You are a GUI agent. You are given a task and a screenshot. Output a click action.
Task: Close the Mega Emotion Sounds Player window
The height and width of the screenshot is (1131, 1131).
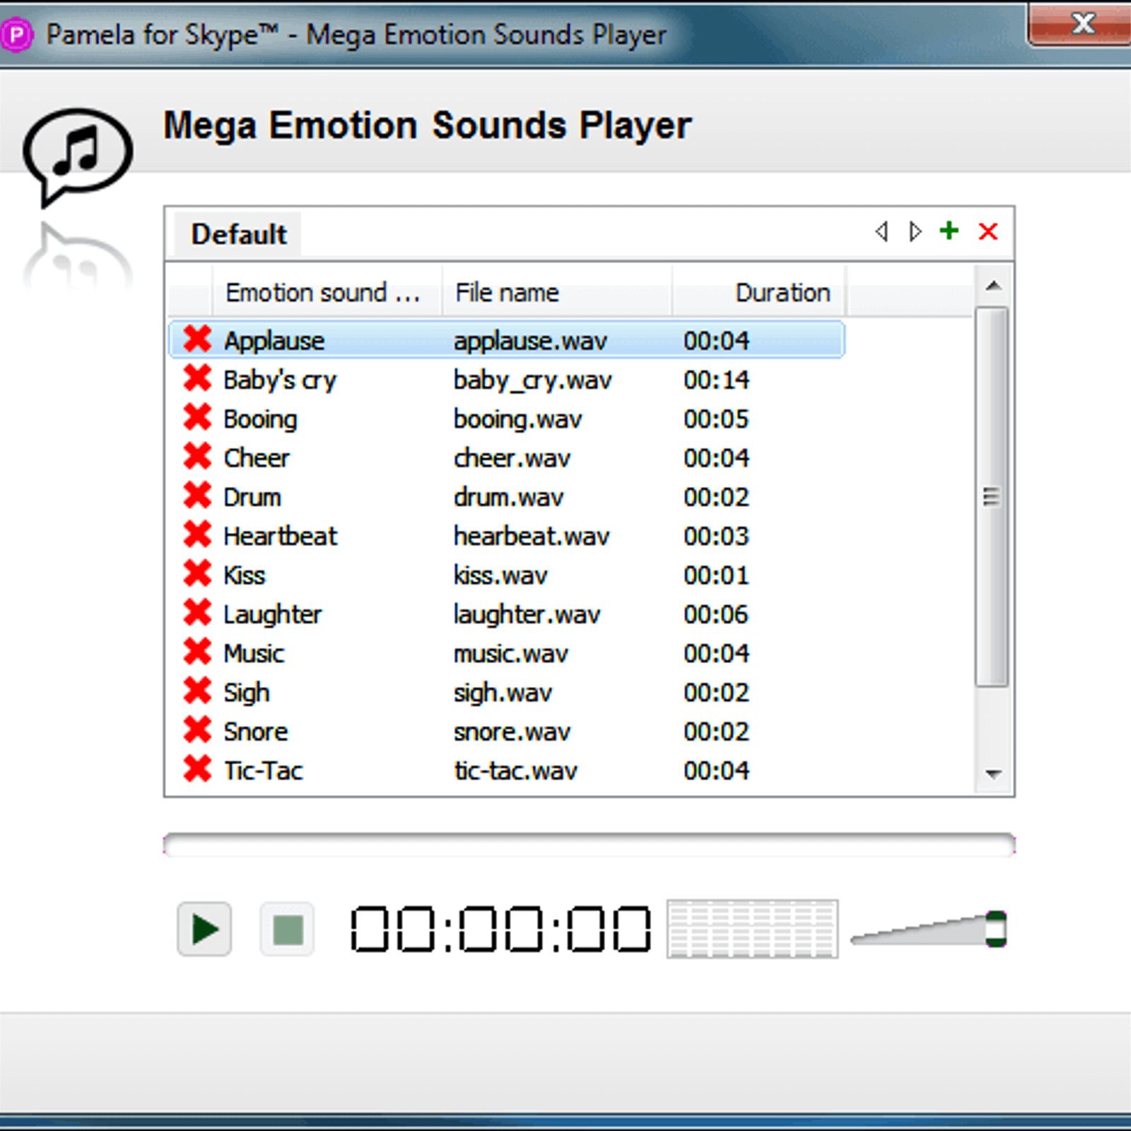(x=1082, y=23)
